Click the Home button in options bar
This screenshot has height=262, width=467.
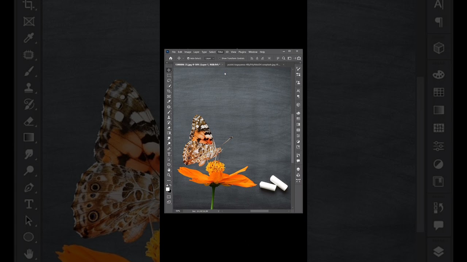point(171,58)
